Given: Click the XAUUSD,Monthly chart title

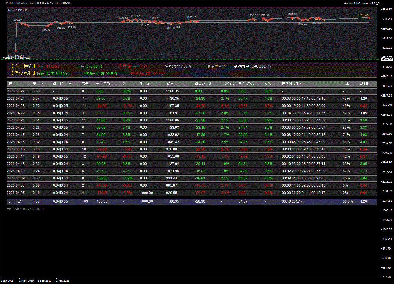Looking at the screenshot, I should (x=16, y=3).
